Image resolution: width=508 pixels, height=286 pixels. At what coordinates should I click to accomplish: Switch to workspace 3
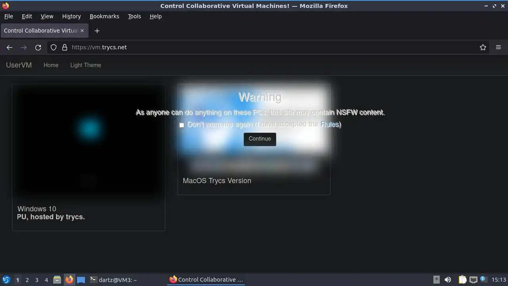(x=37, y=280)
